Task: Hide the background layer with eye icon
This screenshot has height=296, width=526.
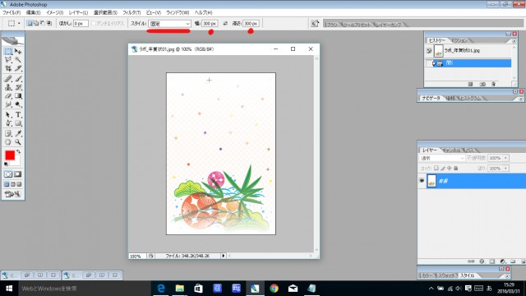Action: pos(422,181)
